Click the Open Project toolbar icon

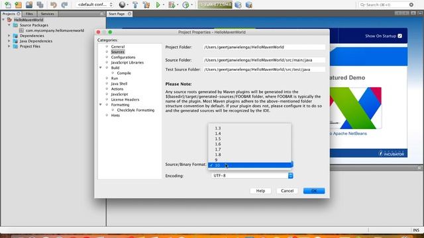(29, 5)
